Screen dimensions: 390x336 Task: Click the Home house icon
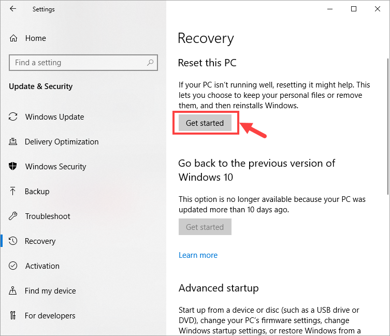13,38
